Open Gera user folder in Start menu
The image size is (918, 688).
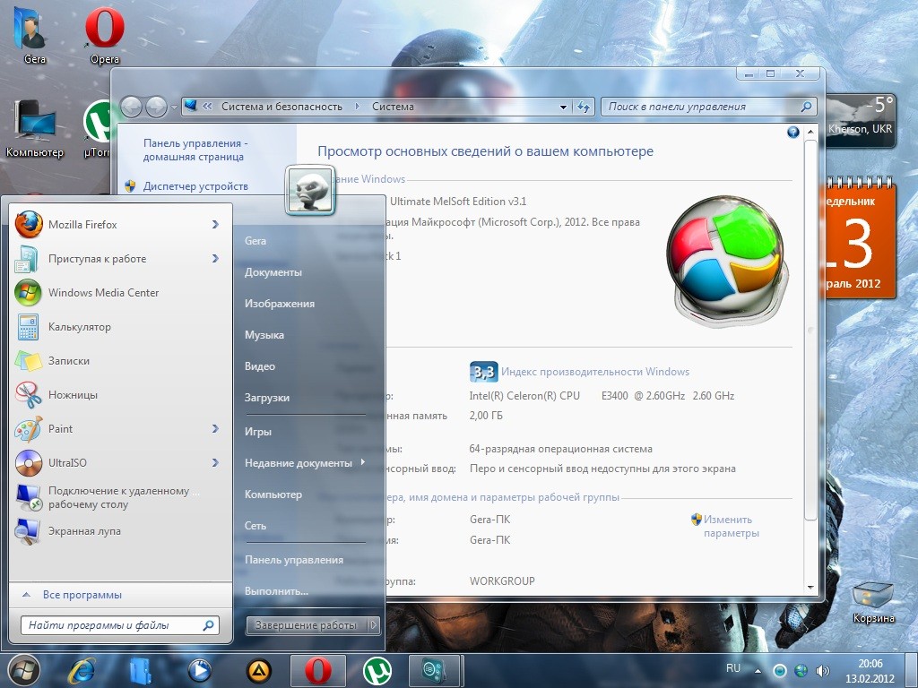tap(255, 240)
